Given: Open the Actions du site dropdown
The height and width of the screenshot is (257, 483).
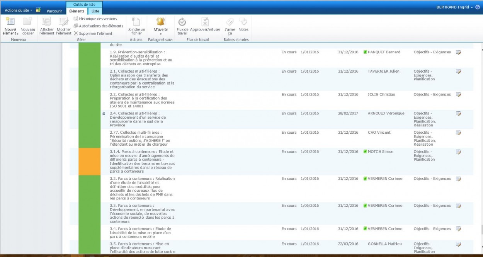Looking at the screenshot, I should (x=18, y=10).
